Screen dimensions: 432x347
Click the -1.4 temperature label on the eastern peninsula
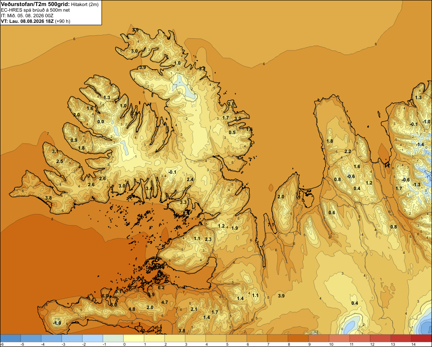click(x=420, y=145)
